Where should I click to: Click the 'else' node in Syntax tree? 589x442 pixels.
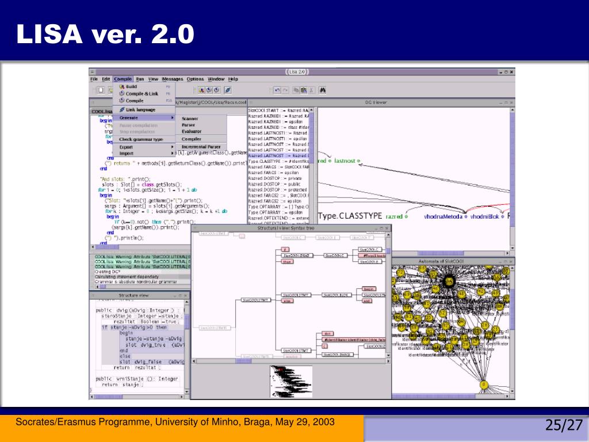pyautogui.click(x=288, y=300)
